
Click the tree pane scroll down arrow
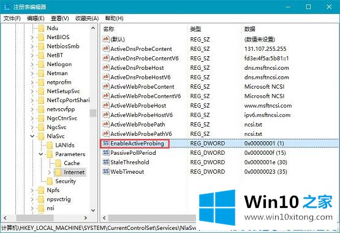pyautogui.click(x=93, y=210)
